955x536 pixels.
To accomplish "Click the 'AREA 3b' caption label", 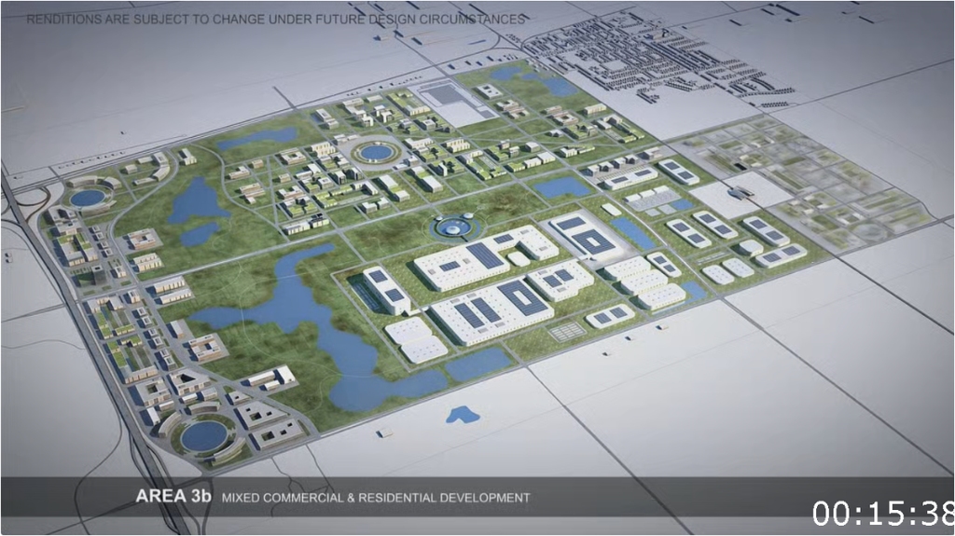I will [173, 496].
